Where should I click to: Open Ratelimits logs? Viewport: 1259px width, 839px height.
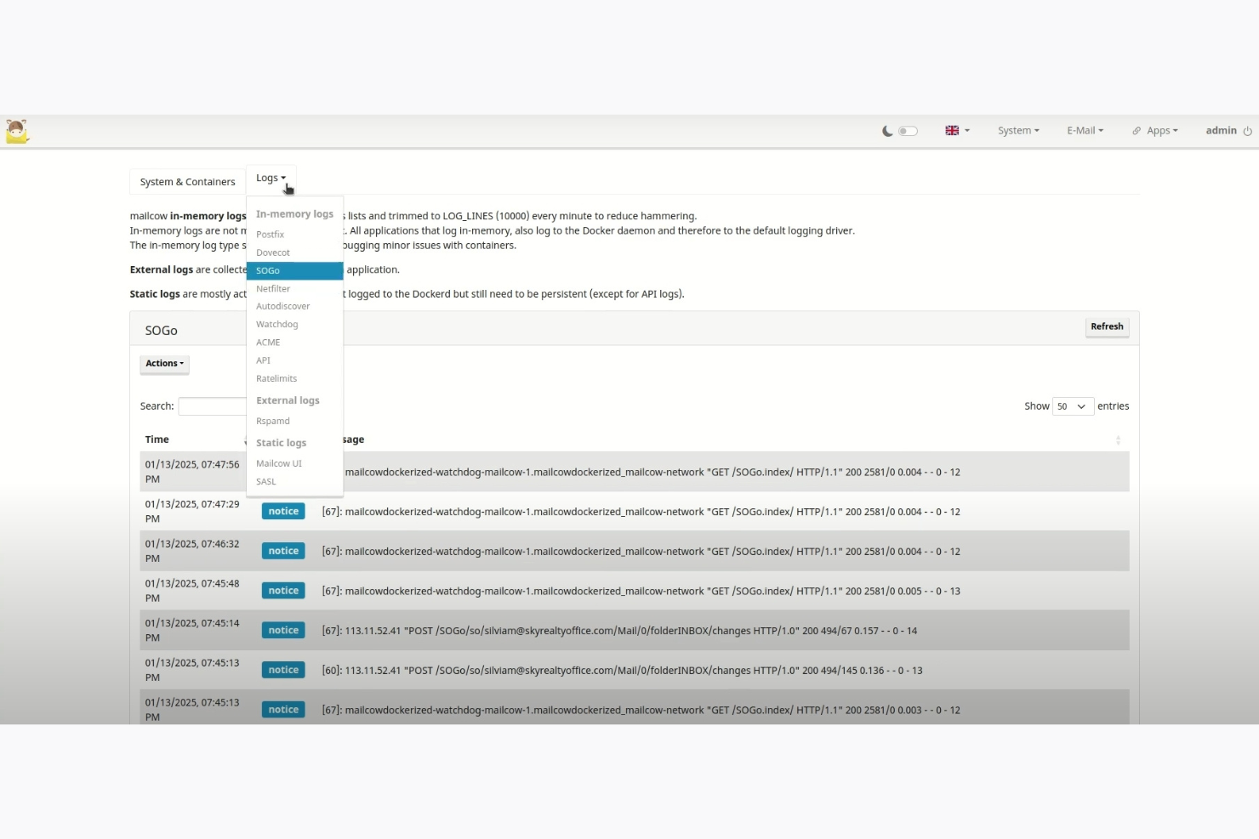tap(276, 379)
